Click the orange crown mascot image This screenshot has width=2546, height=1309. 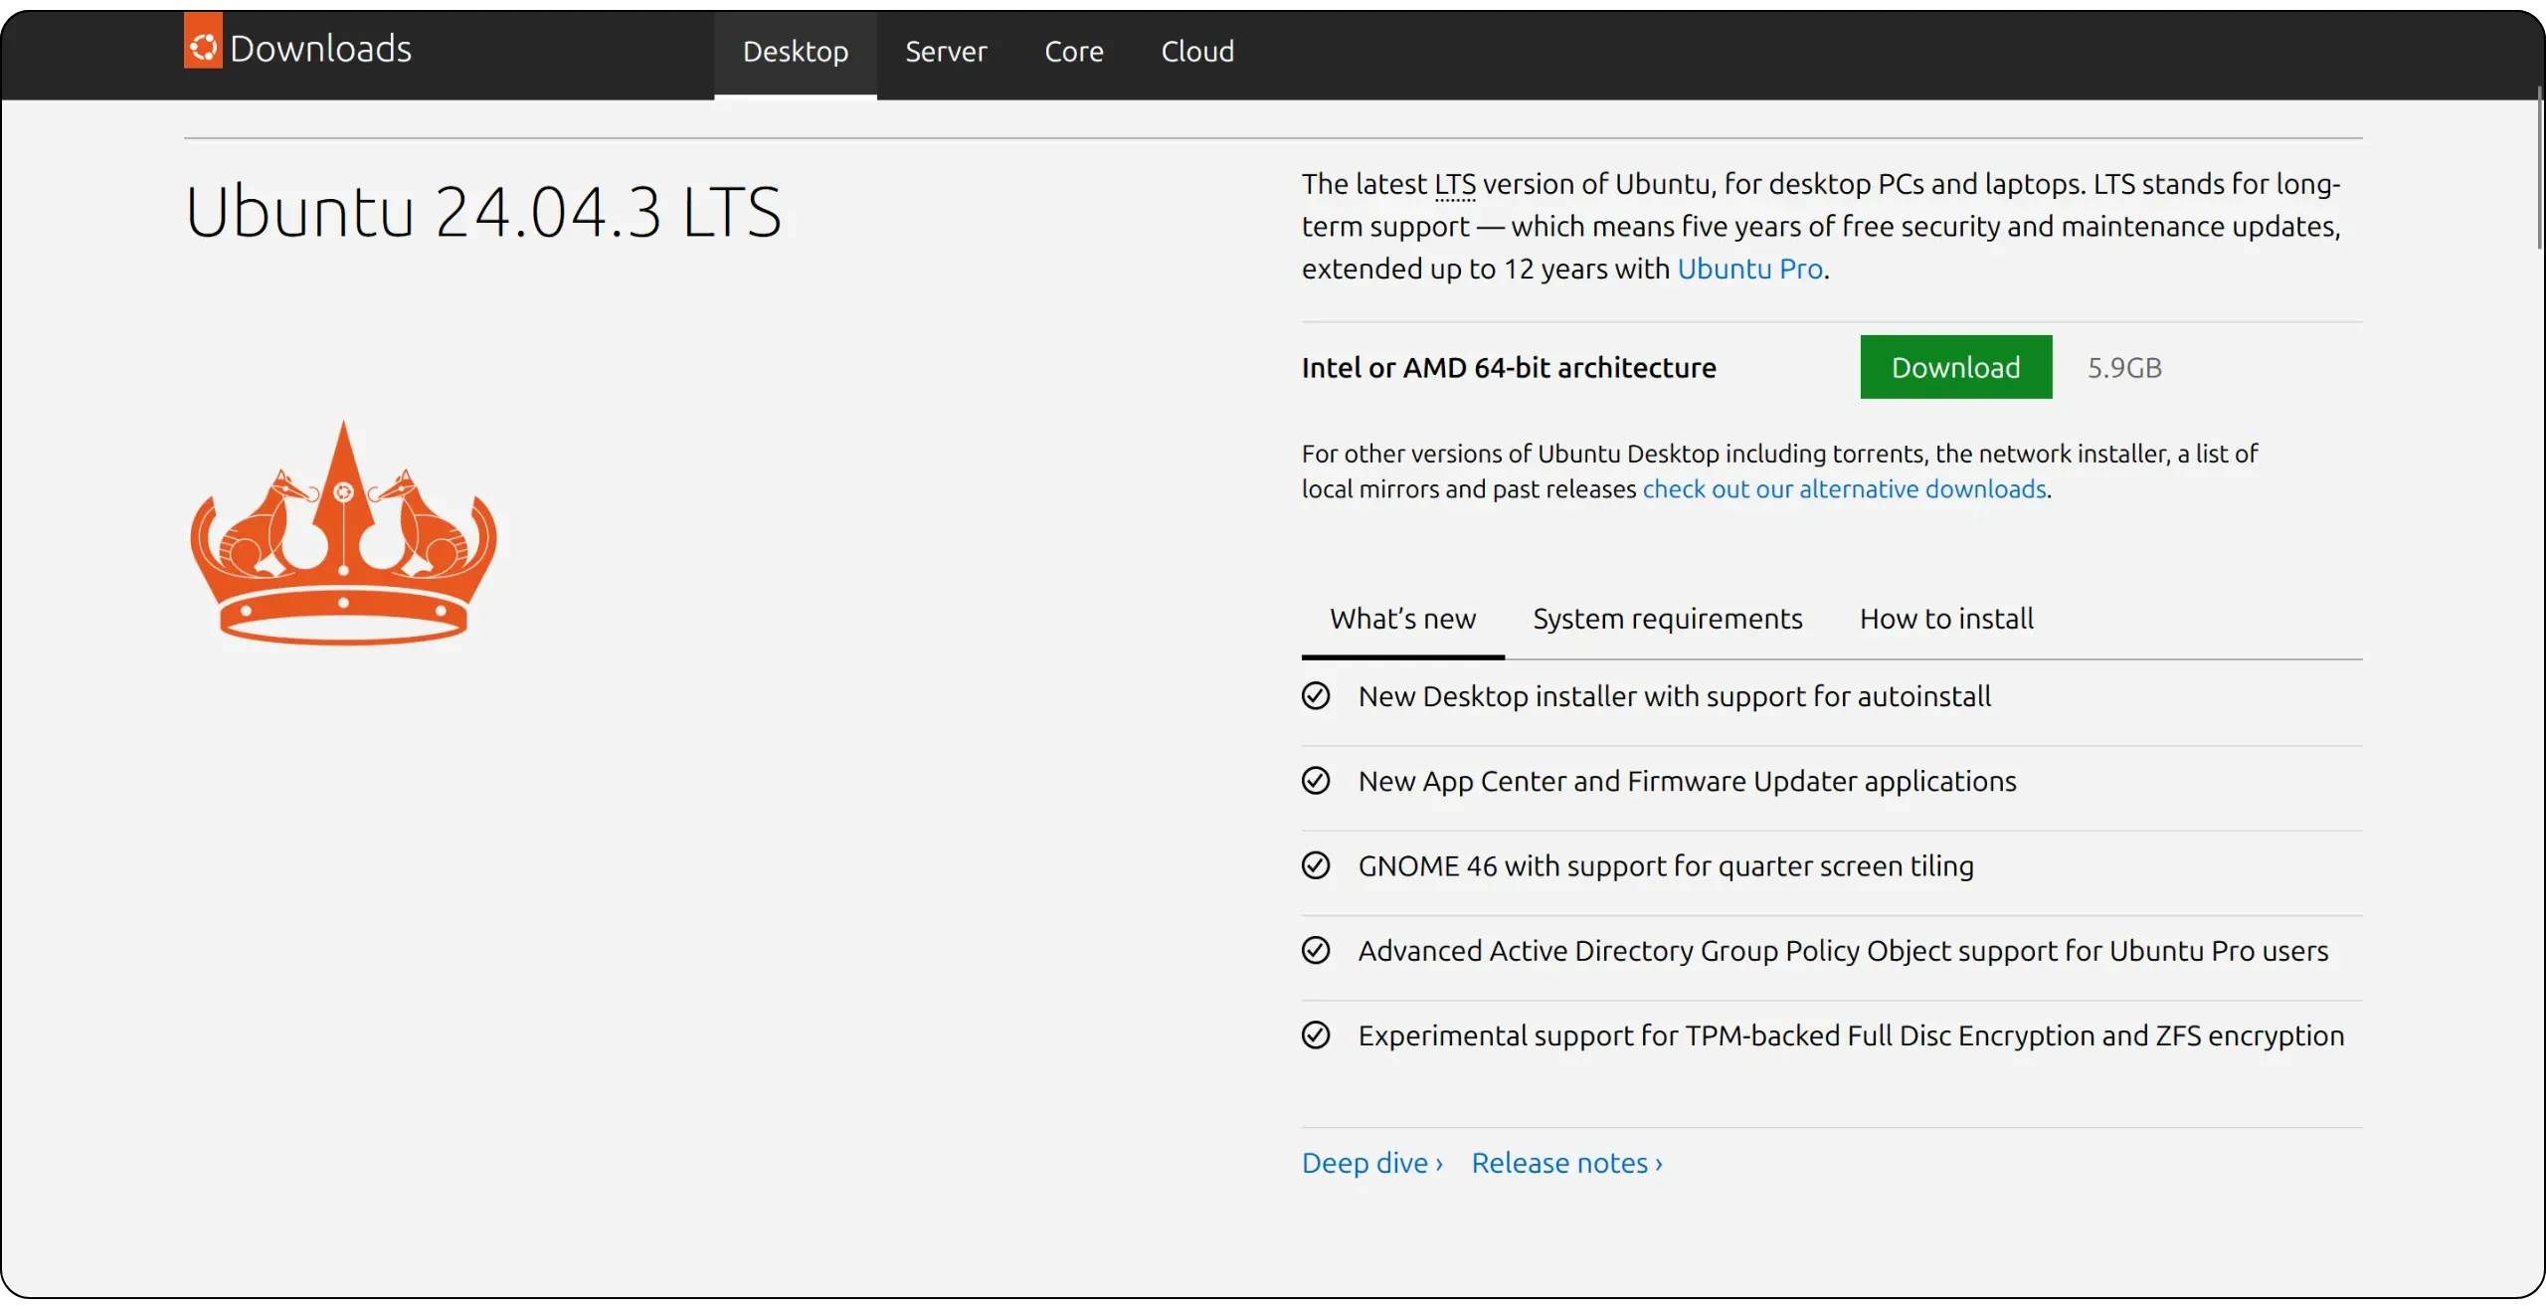tap(343, 534)
